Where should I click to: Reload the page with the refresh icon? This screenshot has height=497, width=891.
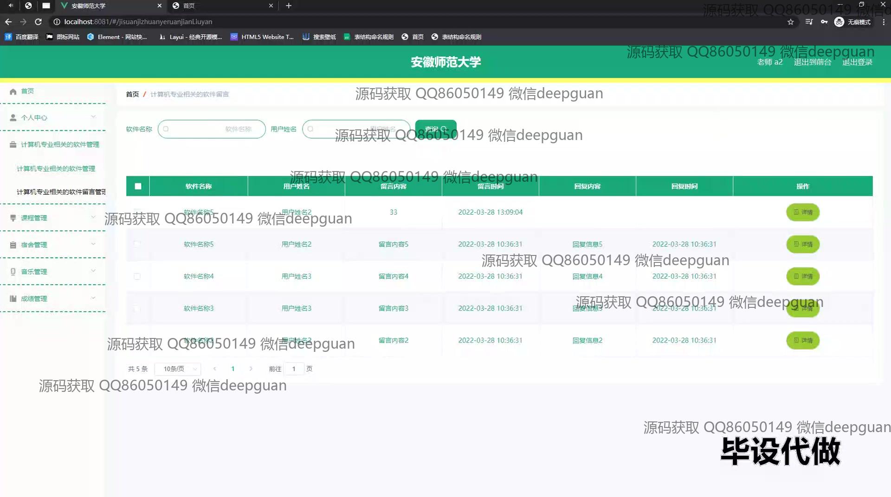39,22
